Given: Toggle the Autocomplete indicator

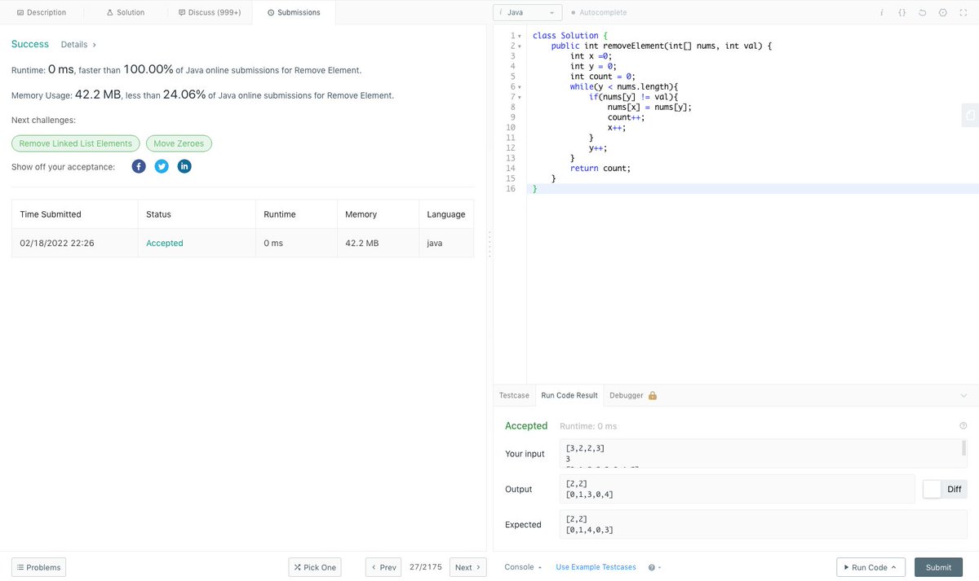Looking at the screenshot, I should (x=599, y=13).
